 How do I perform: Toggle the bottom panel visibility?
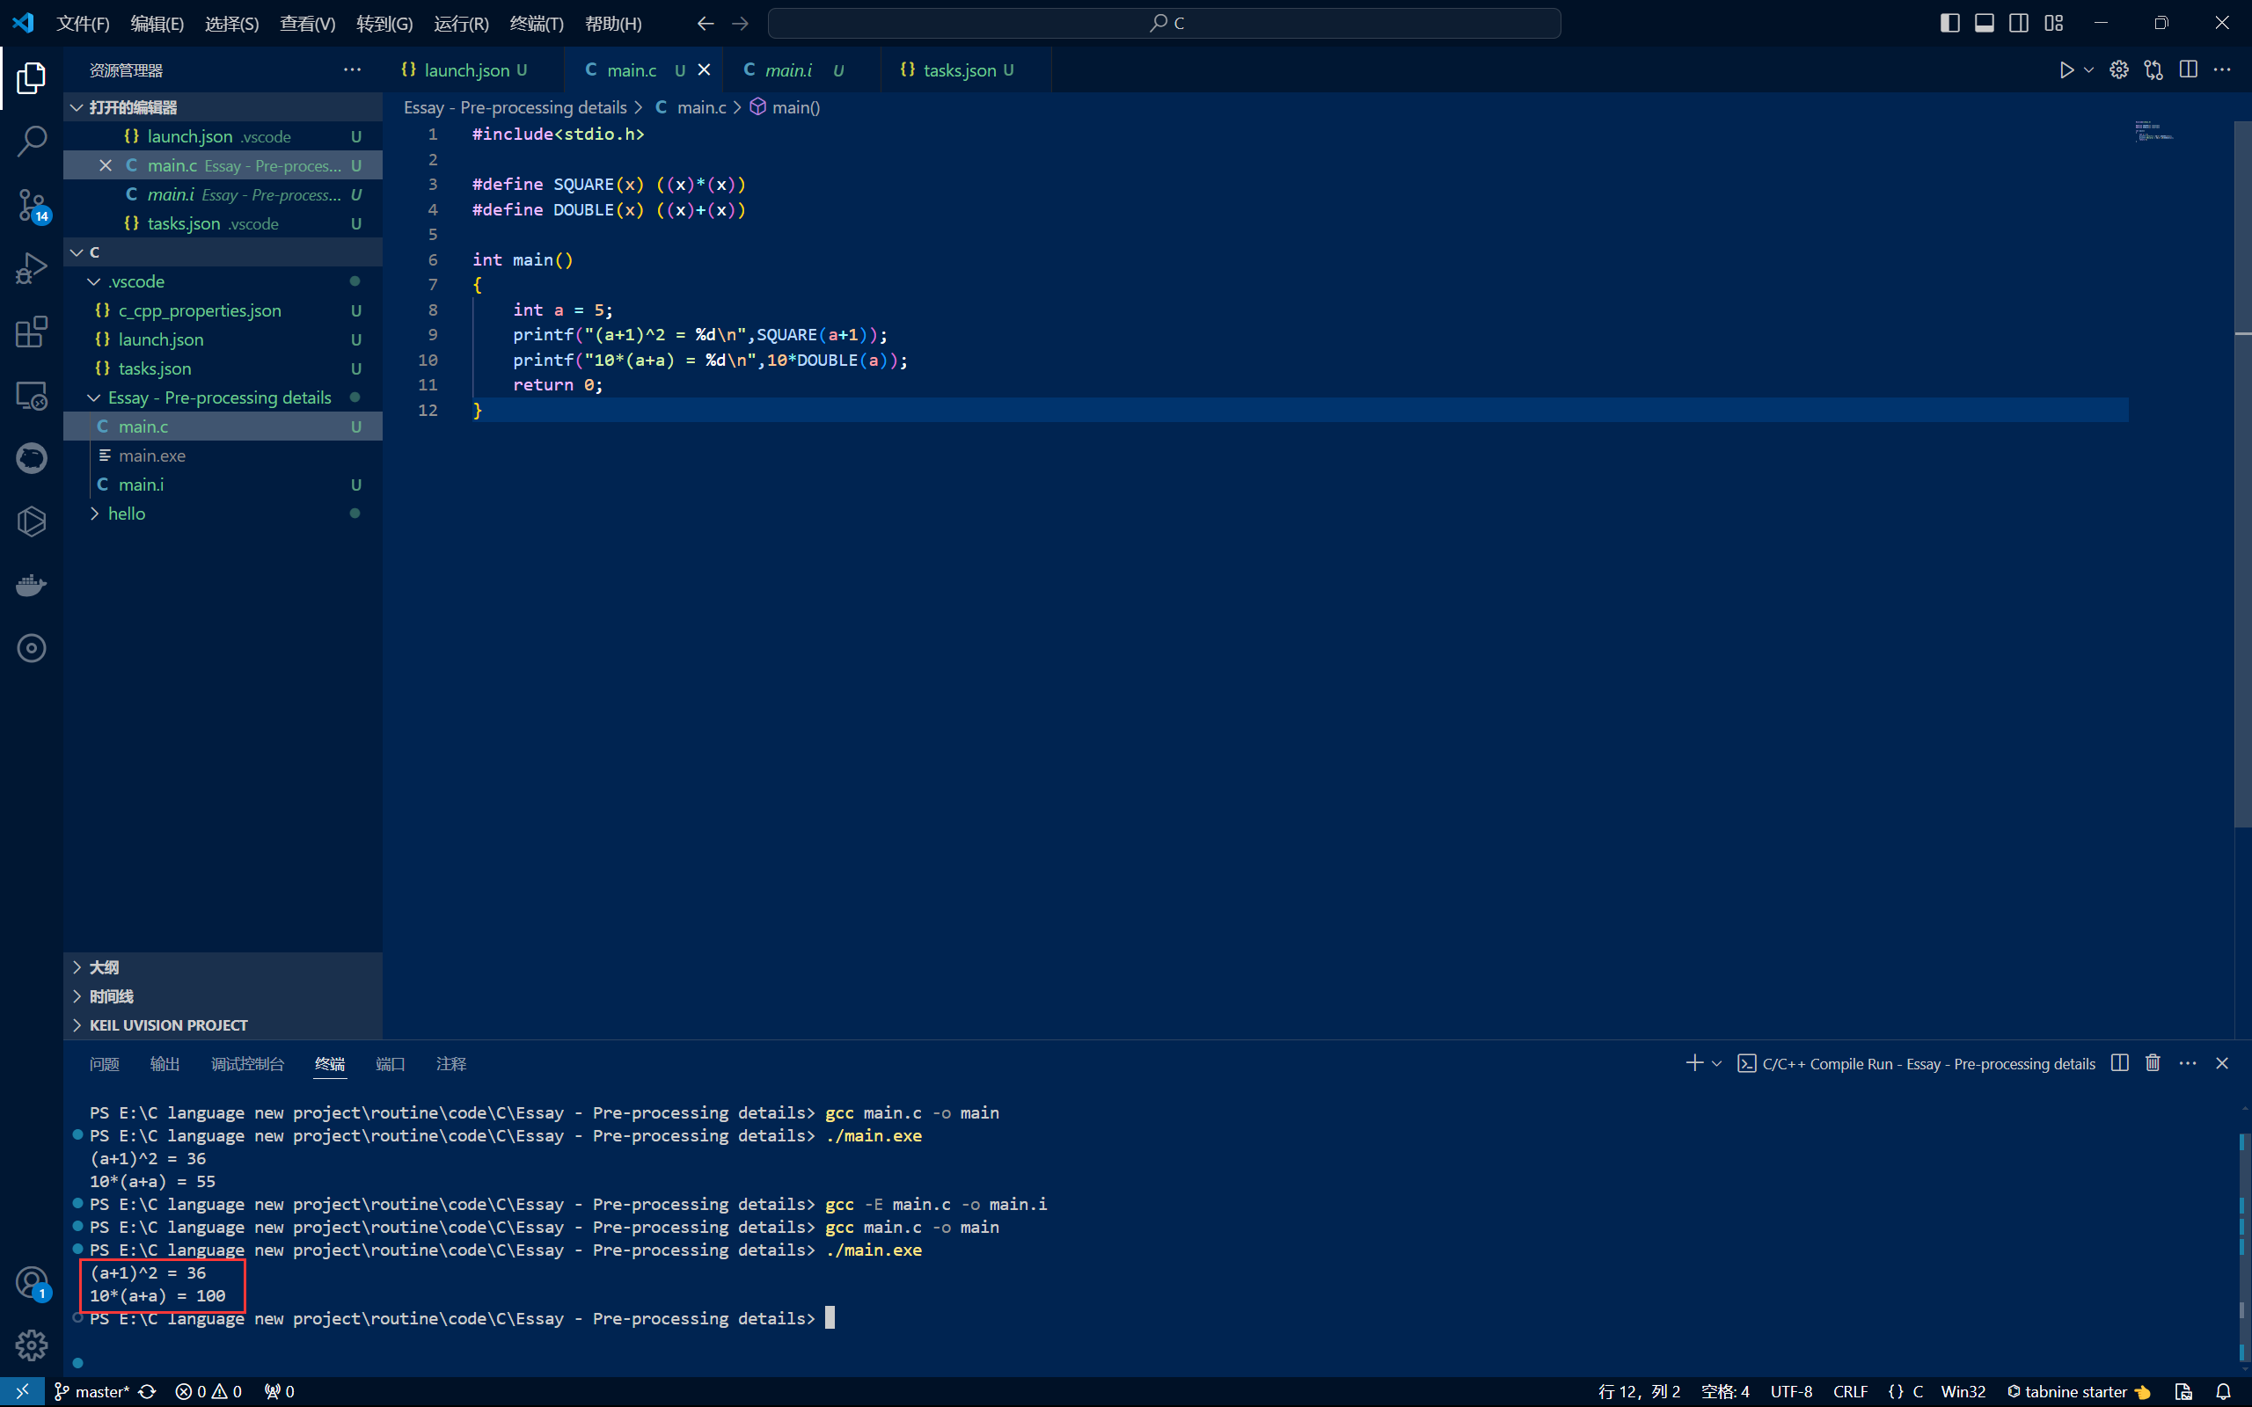tap(1984, 23)
